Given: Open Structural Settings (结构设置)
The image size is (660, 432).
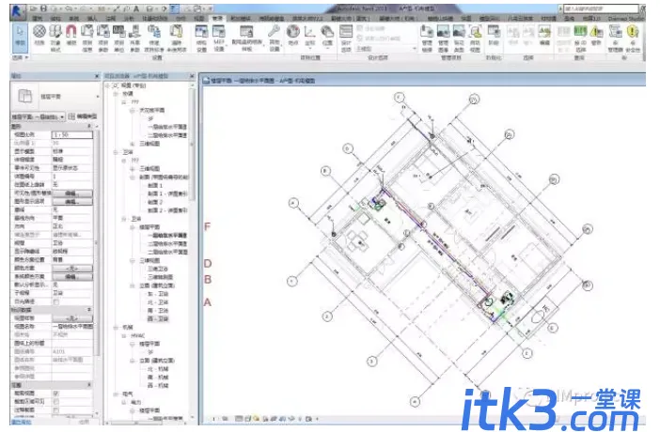Looking at the screenshot, I should 201,37.
